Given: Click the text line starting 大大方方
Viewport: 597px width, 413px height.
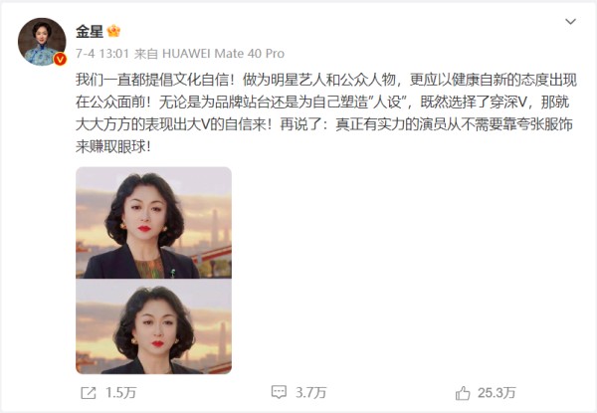Looking at the screenshot, I should tap(324, 124).
